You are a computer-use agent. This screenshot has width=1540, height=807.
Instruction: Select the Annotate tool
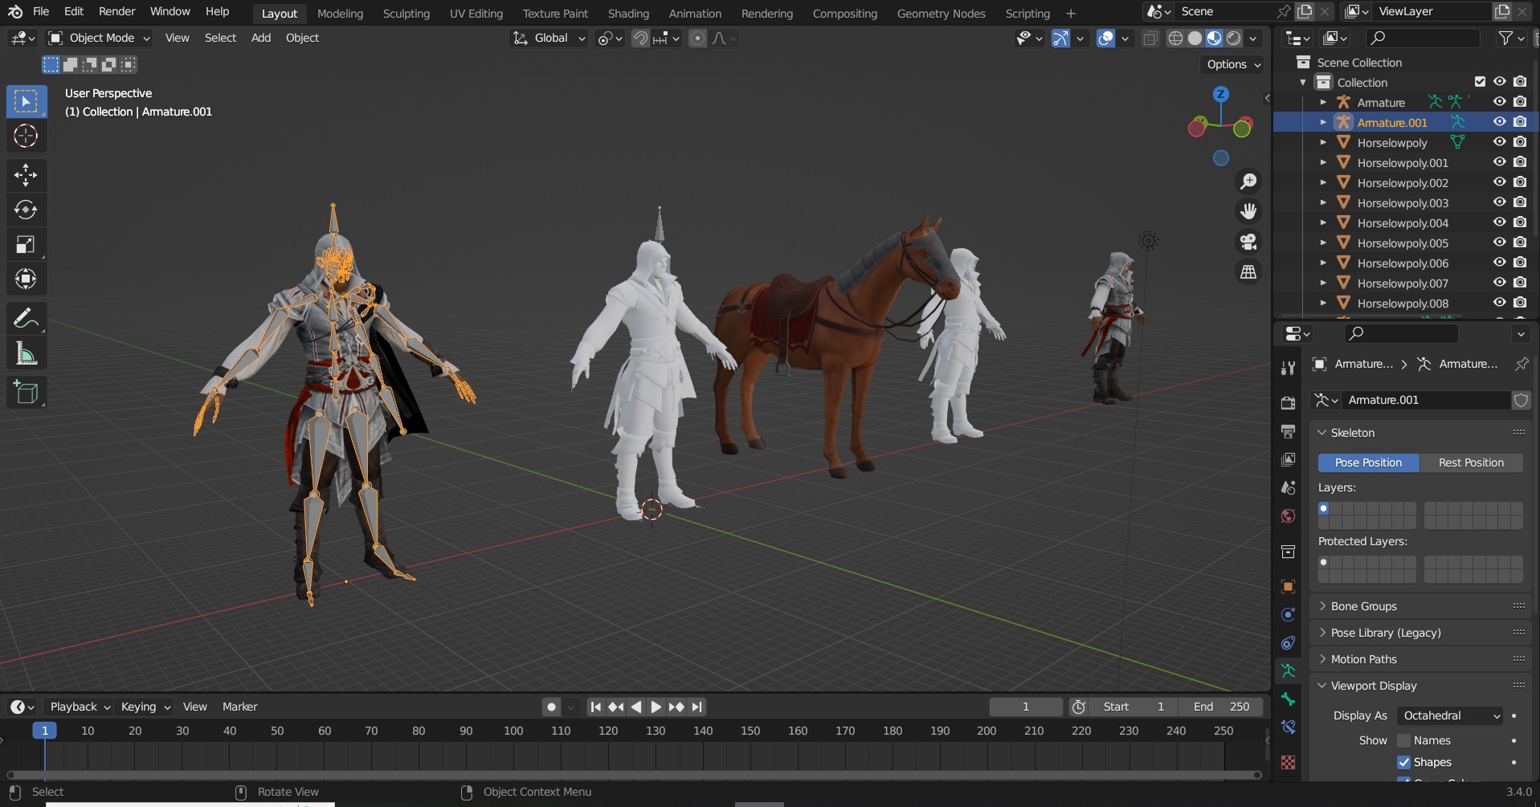pos(26,319)
